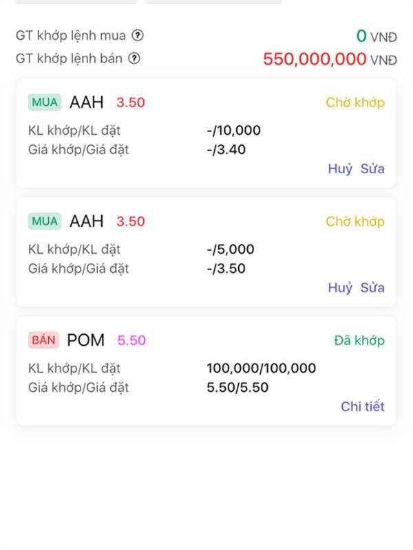Edit (Sửa) the AAH order priced at 3.40

(x=372, y=168)
